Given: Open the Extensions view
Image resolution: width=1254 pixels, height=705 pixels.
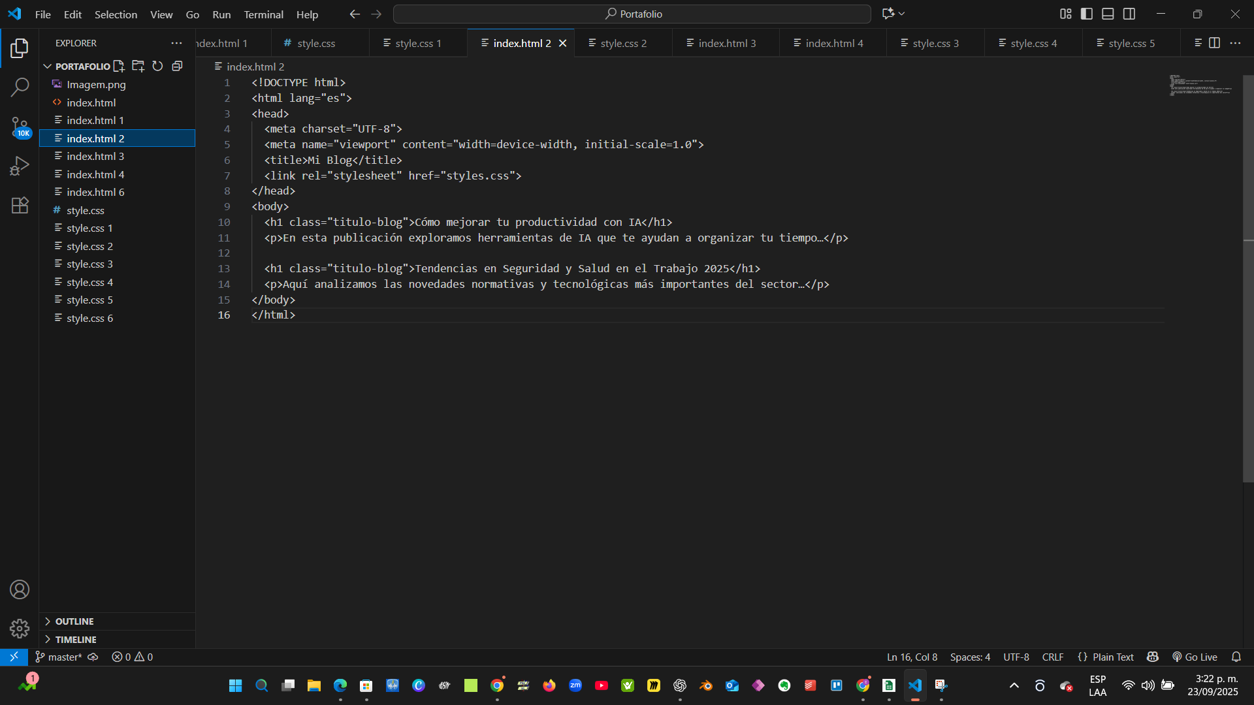Looking at the screenshot, I should click(x=20, y=205).
